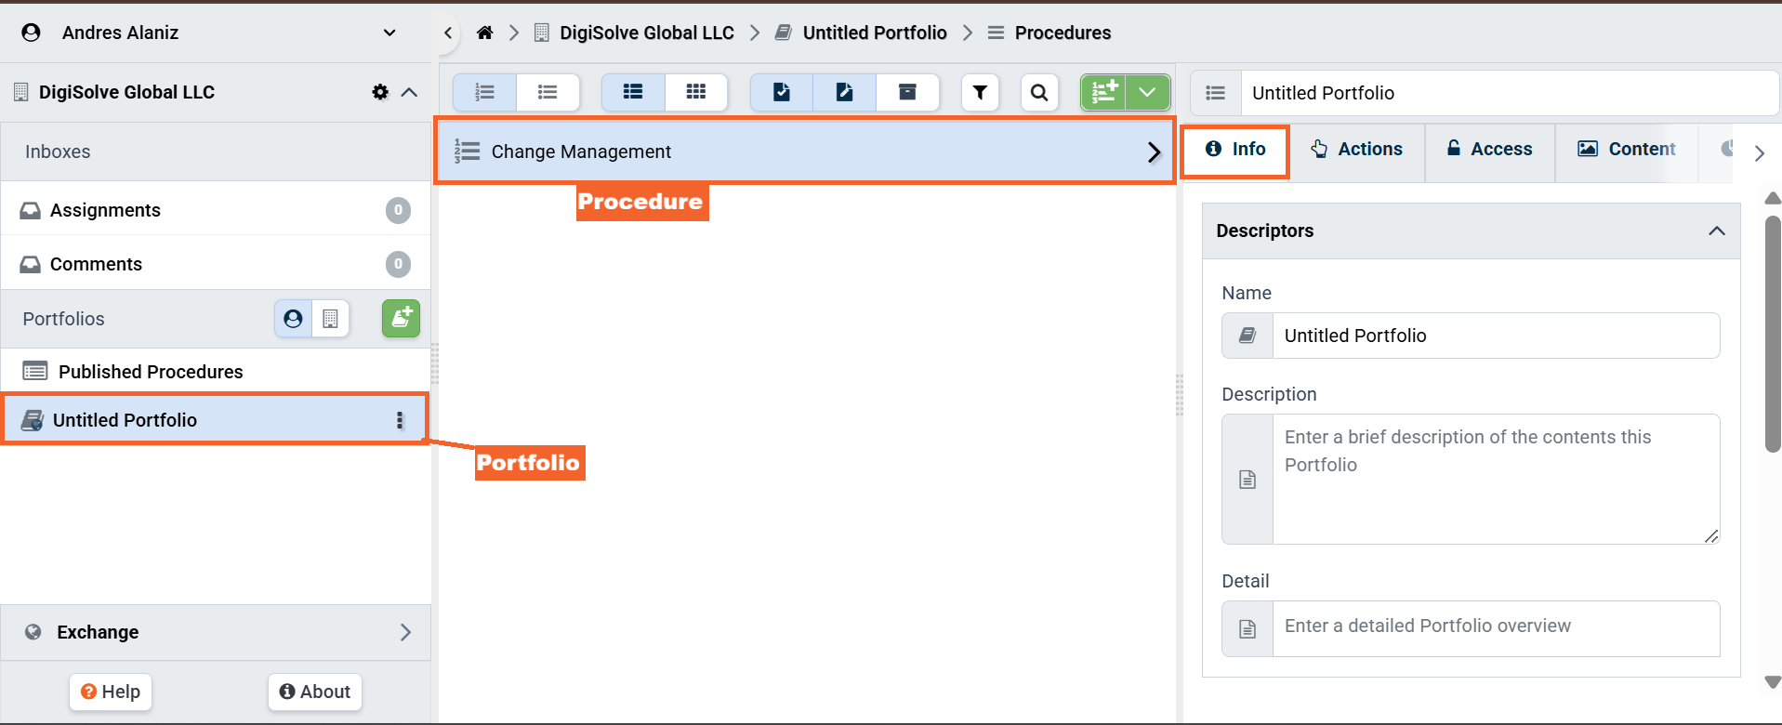Click the Help button
Viewport: 1782px width, 725px height.
tap(111, 692)
